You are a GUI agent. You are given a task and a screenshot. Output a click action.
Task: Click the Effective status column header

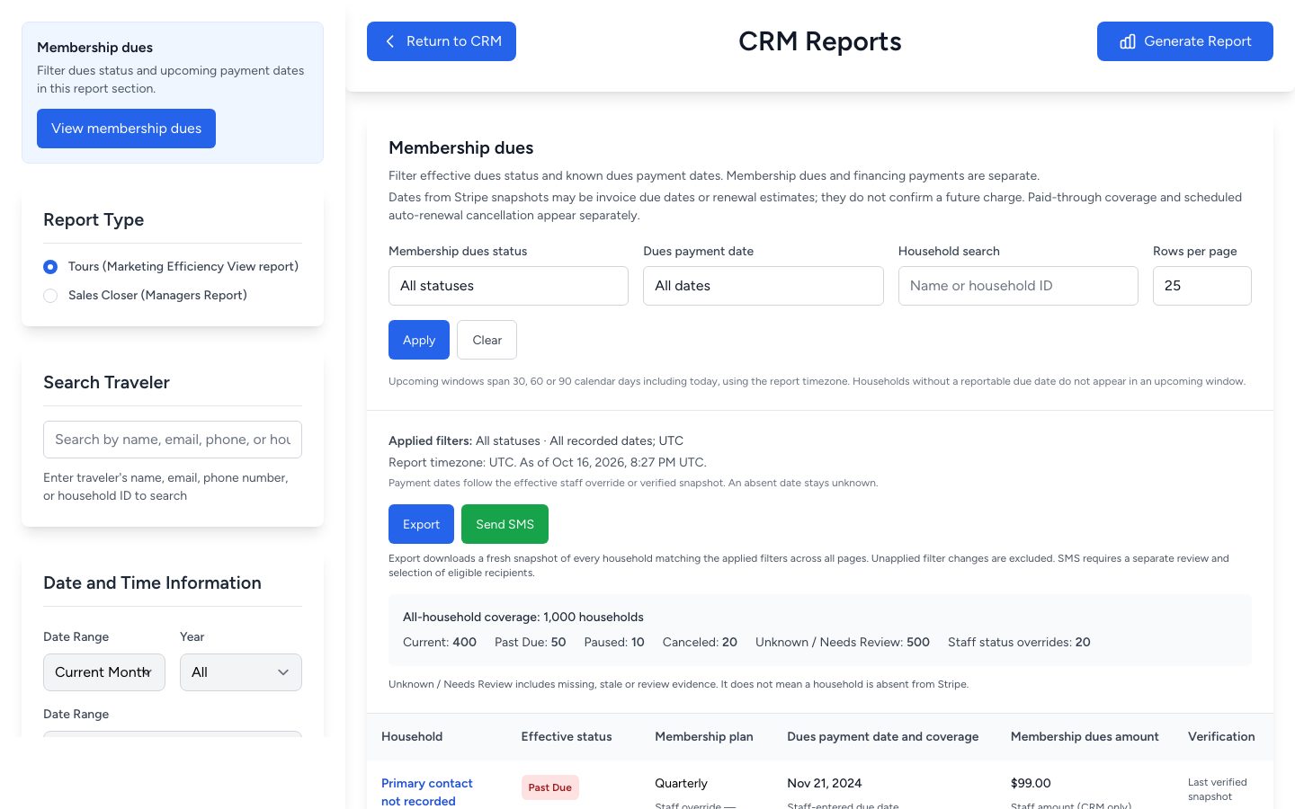[x=567, y=736]
